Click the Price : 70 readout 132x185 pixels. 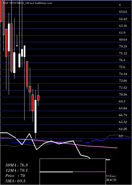tap(15, 176)
